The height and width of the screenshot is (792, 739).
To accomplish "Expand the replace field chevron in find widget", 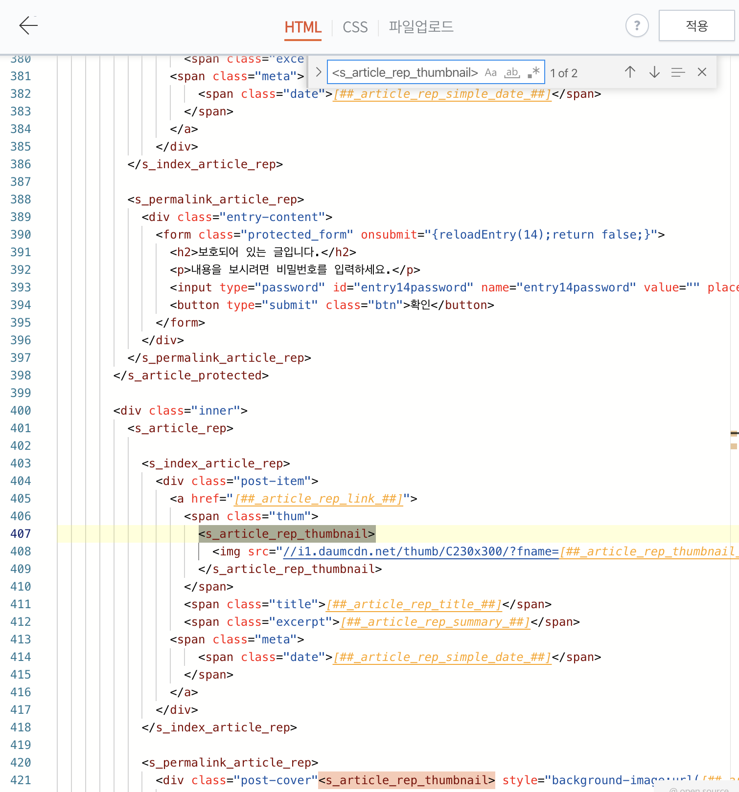I will [318, 72].
